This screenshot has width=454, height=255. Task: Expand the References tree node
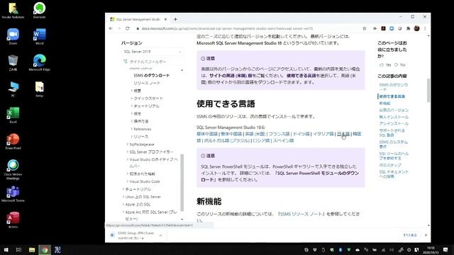[131, 129]
